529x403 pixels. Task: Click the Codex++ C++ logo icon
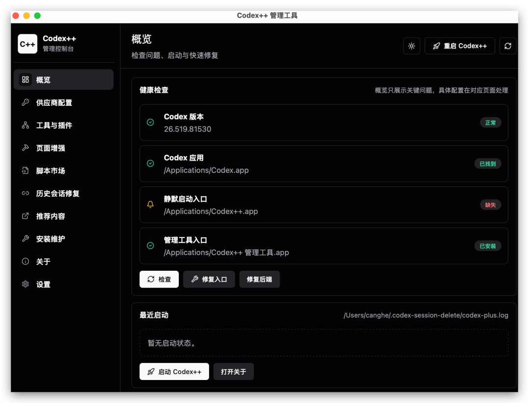tap(27, 44)
